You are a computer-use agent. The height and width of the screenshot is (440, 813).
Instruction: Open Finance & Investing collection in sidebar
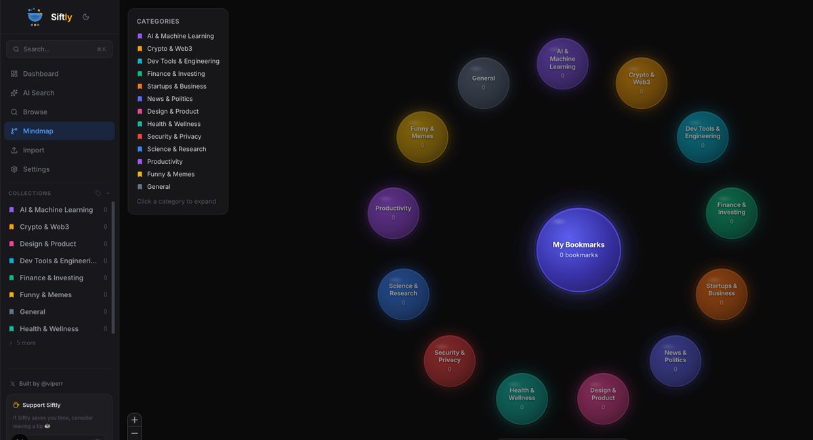coord(58,278)
